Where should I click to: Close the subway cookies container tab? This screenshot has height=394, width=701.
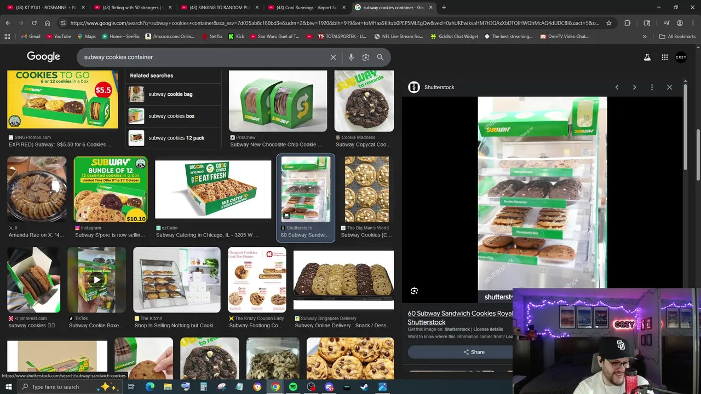(430, 7)
